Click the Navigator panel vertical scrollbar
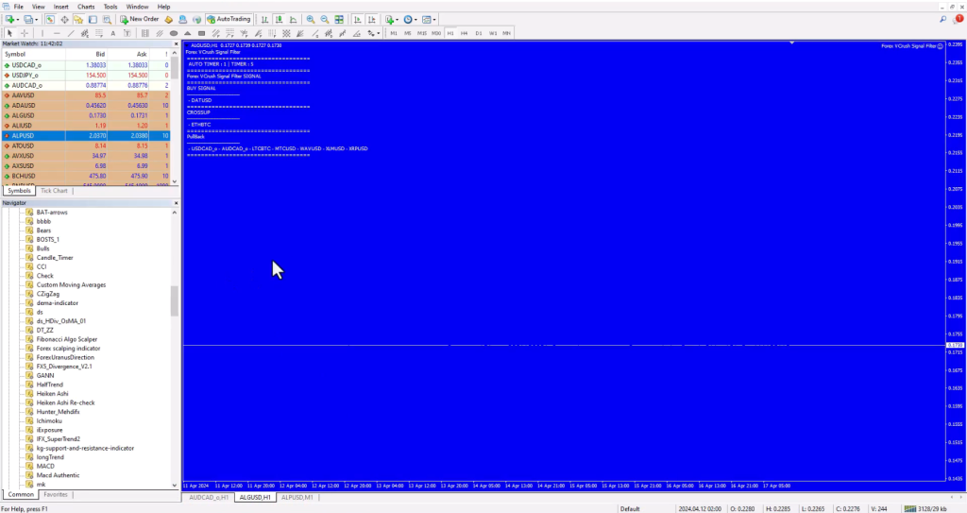Image resolution: width=967 pixels, height=513 pixels. [x=175, y=300]
